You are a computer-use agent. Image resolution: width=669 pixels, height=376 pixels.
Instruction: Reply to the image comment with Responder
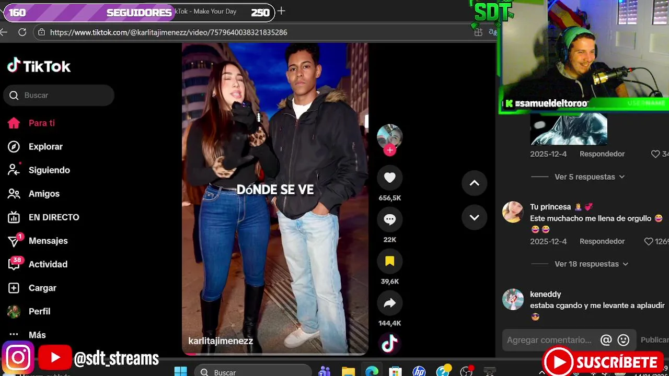pyautogui.click(x=602, y=154)
